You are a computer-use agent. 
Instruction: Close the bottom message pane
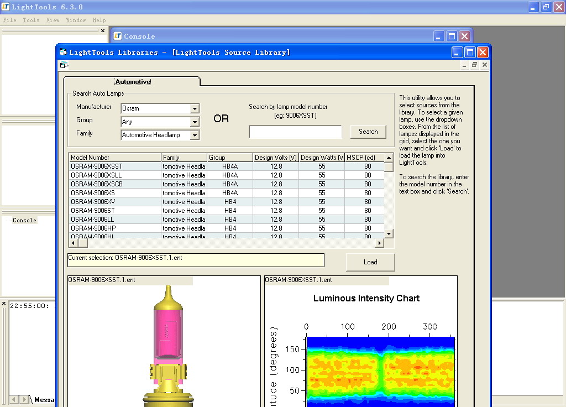(4, 304)
